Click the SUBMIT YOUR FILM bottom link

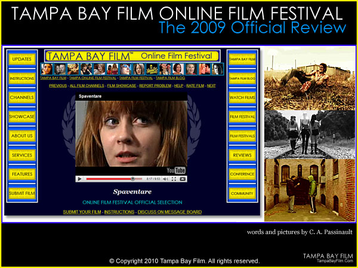(82, 212)
